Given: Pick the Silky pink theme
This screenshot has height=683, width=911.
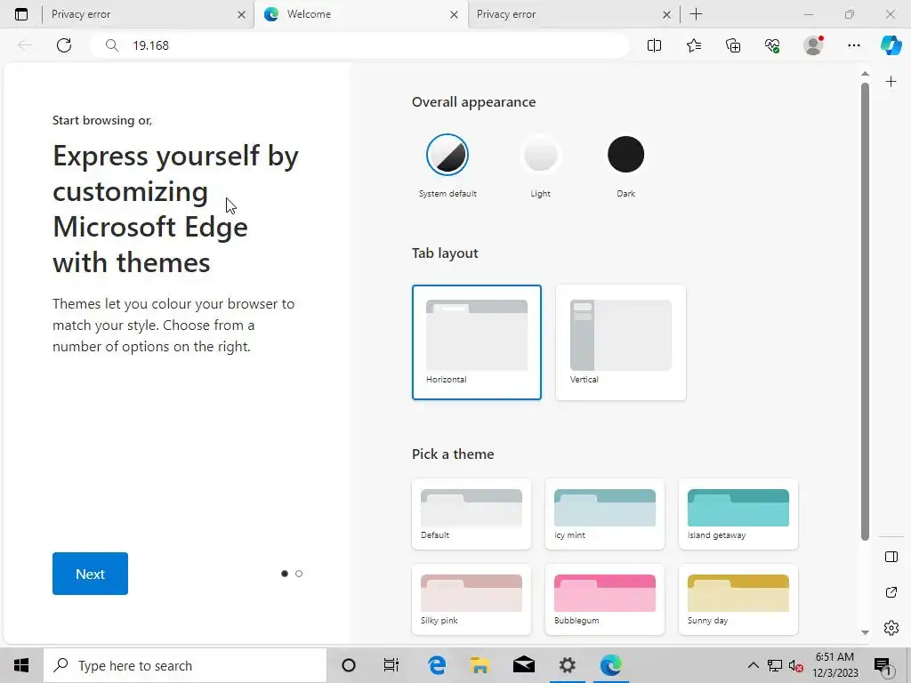Looking at the screenshot, I should coord(472,599).
